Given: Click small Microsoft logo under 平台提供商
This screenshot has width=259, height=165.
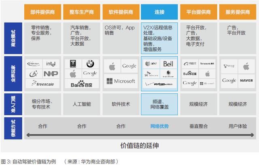Looking at the screenshot, I should (x=207, y=83).
